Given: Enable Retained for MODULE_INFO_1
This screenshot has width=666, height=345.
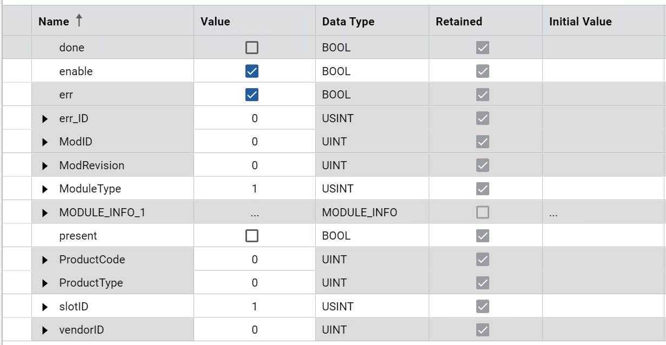Looking at the screenshot, I should coord(483,213).
